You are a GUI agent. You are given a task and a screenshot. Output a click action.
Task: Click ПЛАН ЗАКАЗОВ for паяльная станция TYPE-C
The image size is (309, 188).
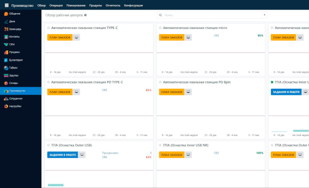click(x=60, y=38)
